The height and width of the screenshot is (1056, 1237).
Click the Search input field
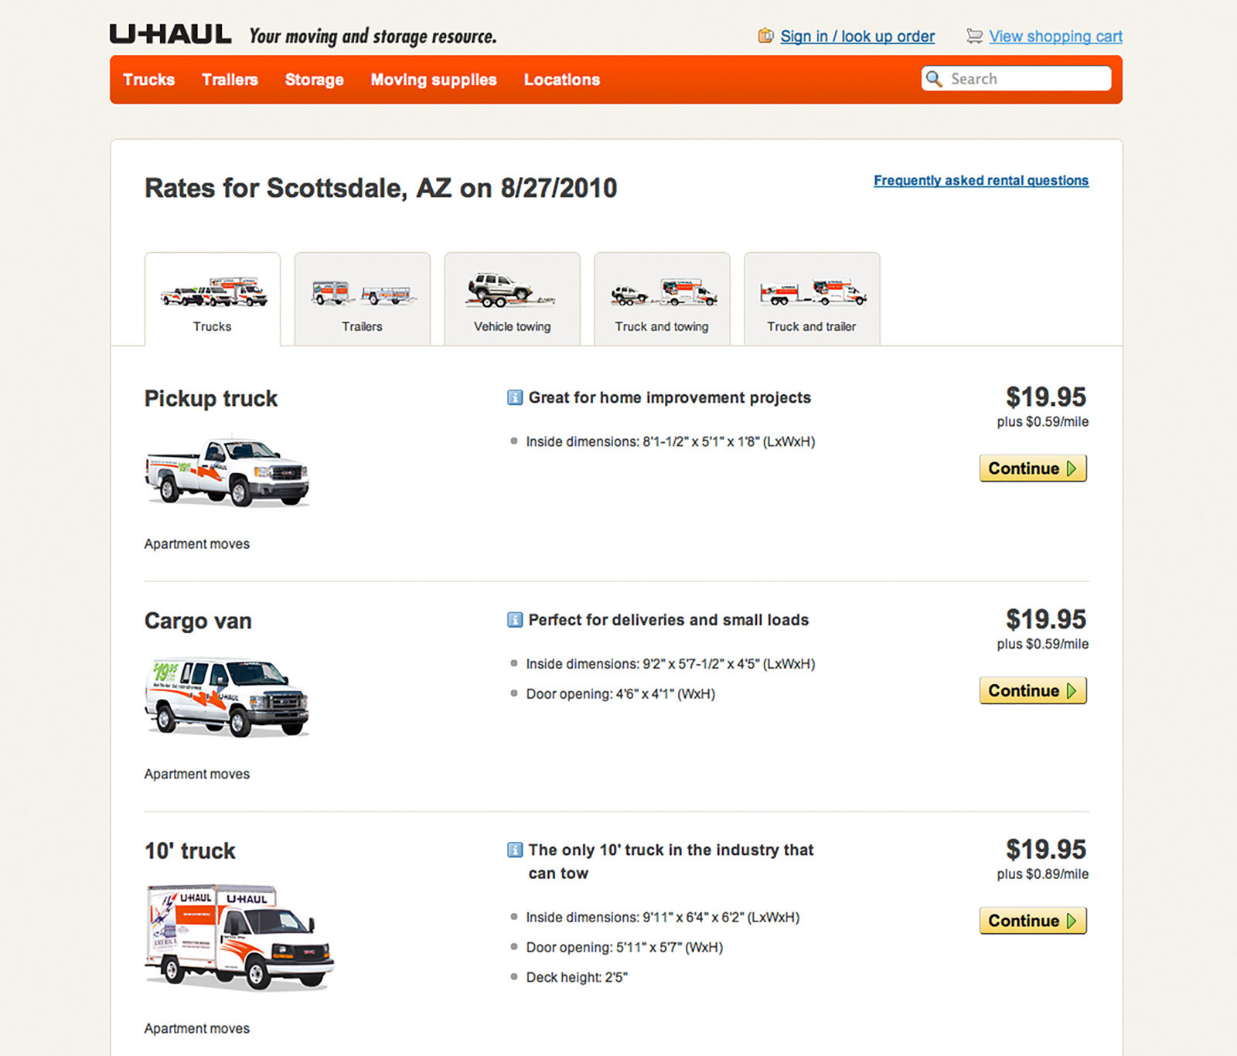pos(1016,79)
